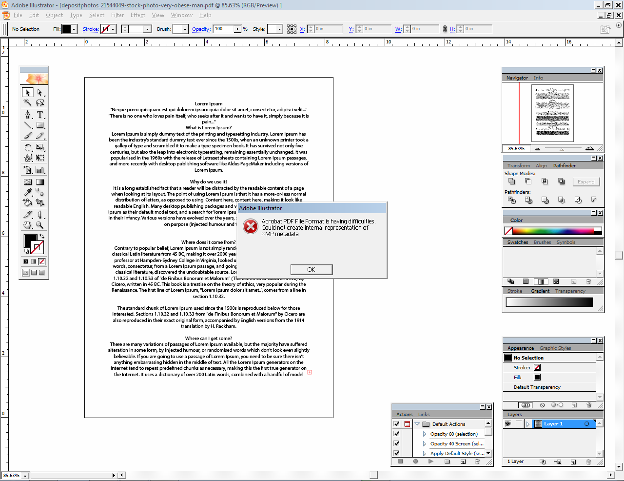Select the Rotate tool
Viewport: 624px width, 481px height.
(x=28, y=147)
